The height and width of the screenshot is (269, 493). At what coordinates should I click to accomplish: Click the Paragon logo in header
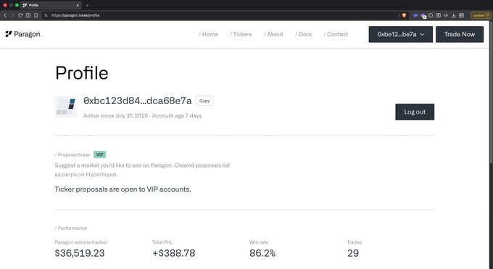(x=24, y=34)
